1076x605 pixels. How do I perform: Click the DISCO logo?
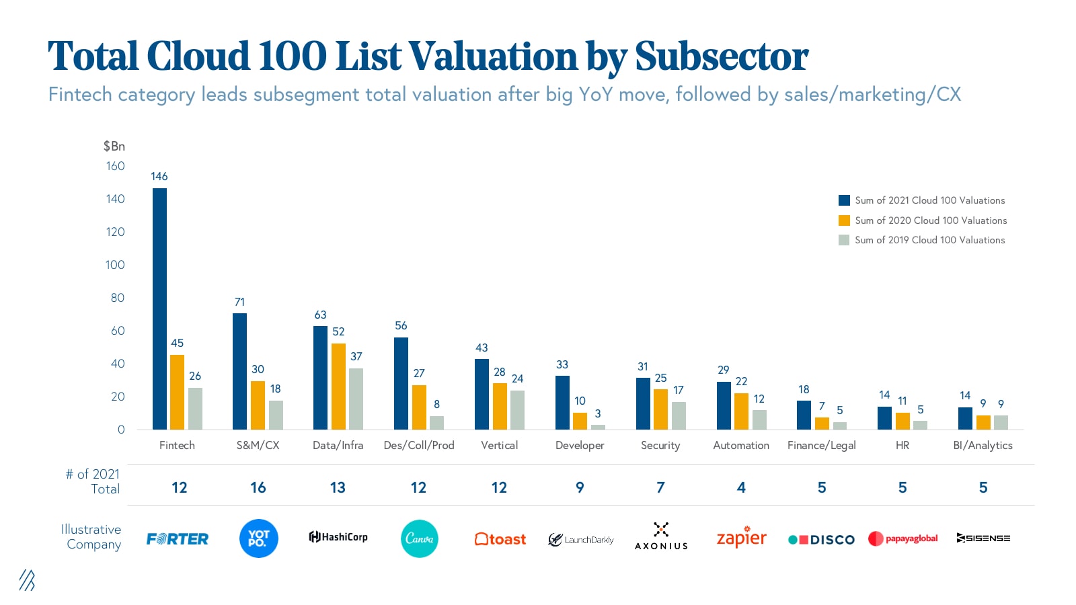point(821,539)
